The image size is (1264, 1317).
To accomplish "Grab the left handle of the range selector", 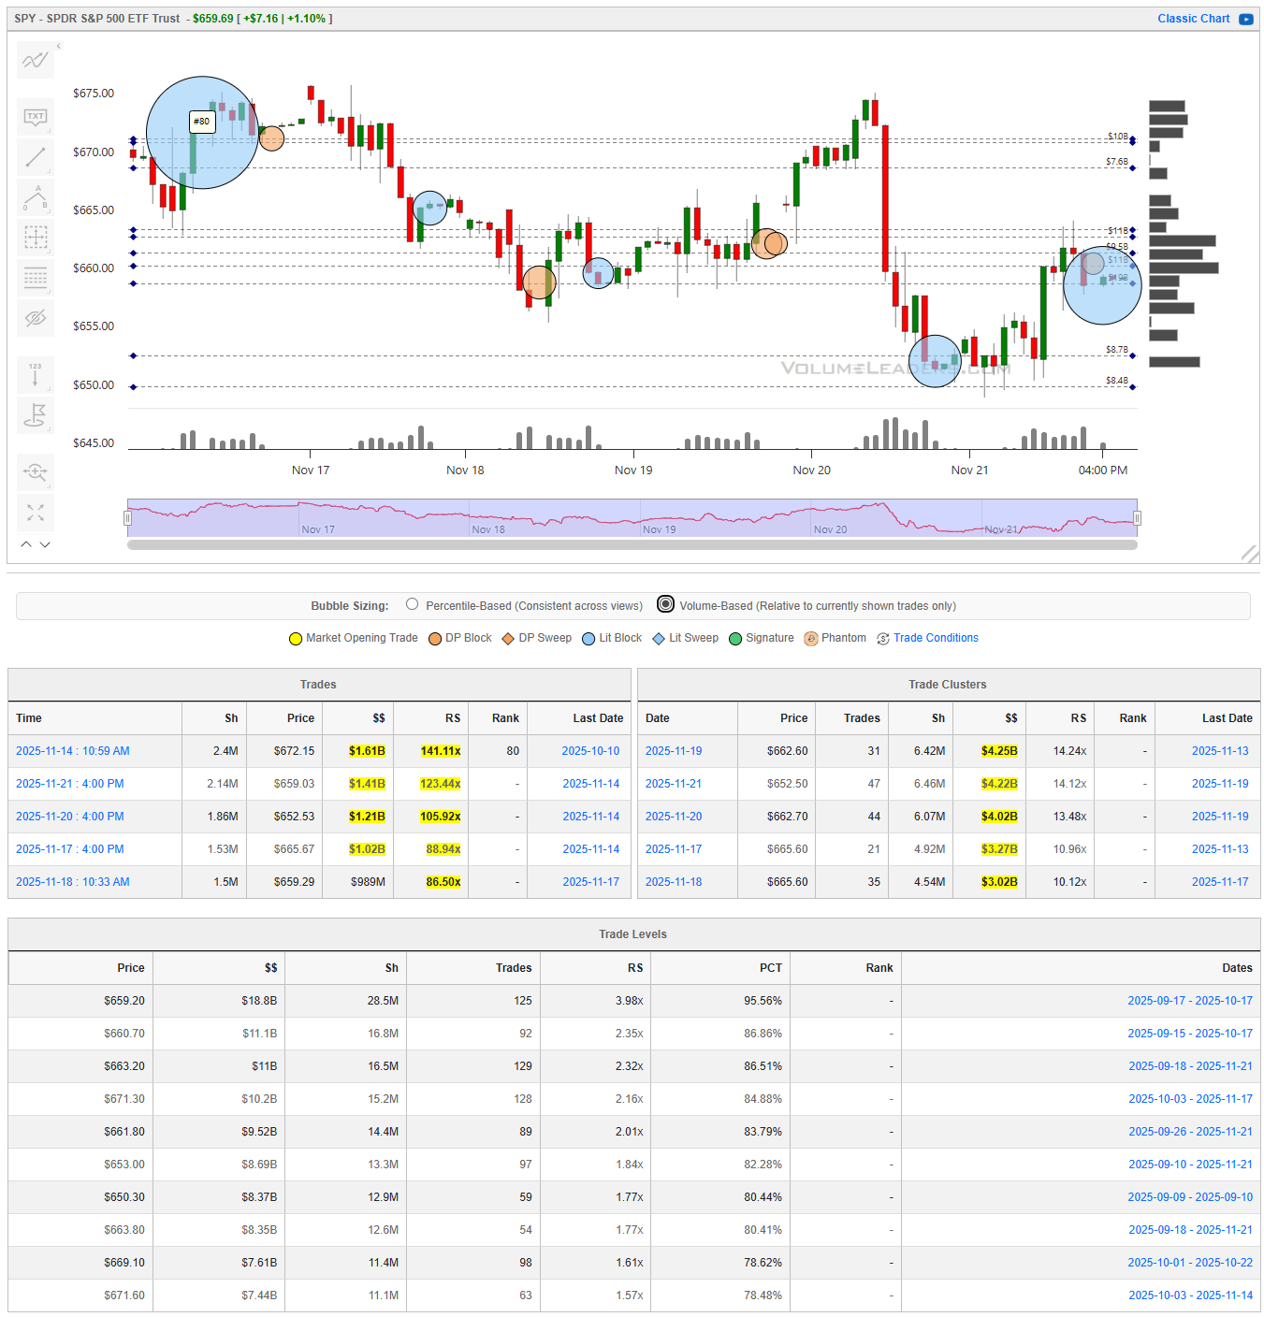I will click(x=128, y=518).
